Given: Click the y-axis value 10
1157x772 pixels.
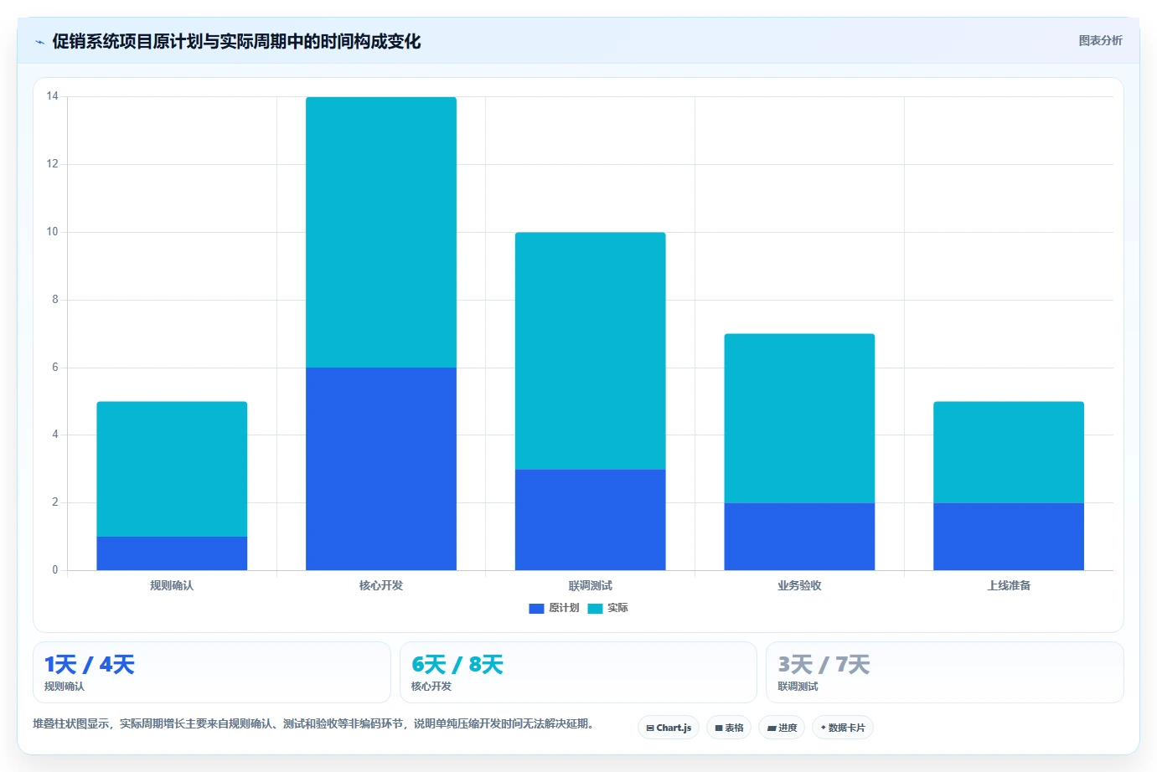Looking at the screenshot, I should (x=53, y=232).
